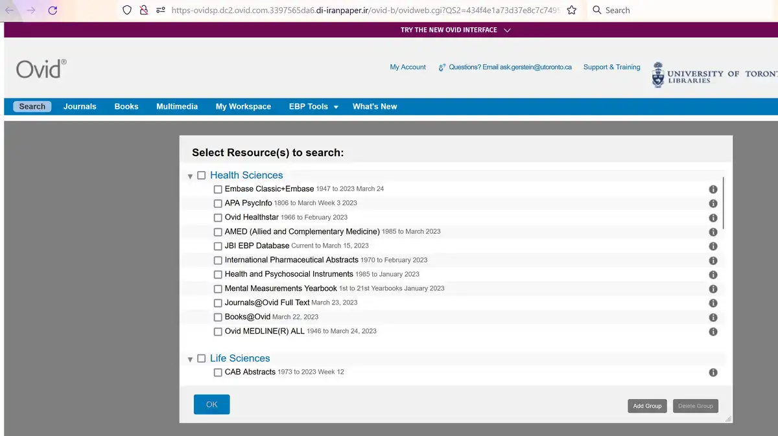Click the OK button
The image size is (778, 436).
coord(212,405)
